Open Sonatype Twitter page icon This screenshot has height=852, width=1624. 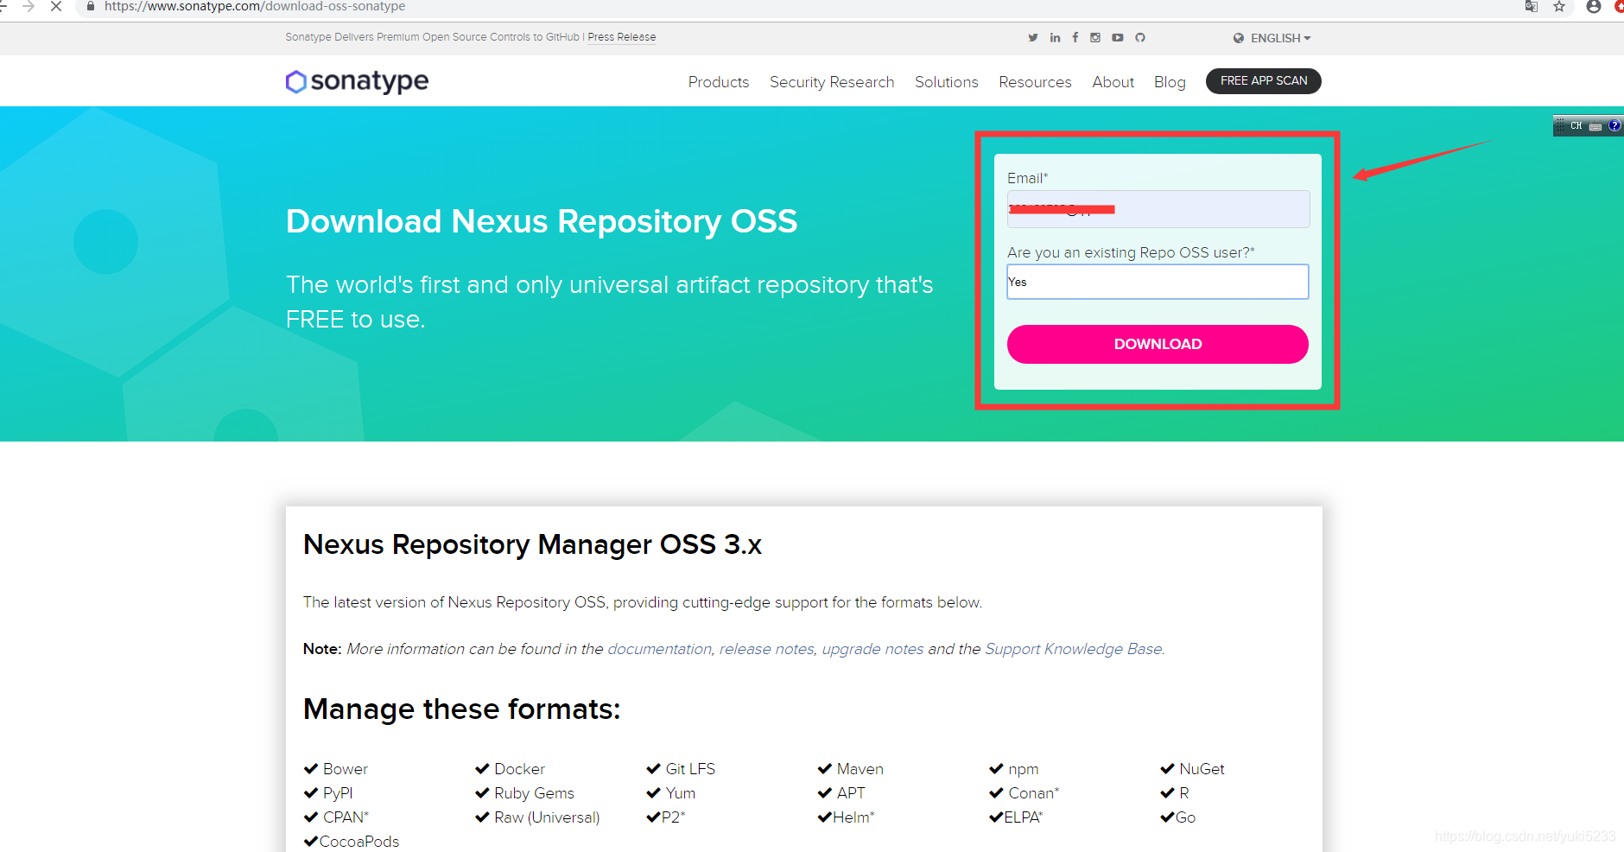coord(1033,37)
